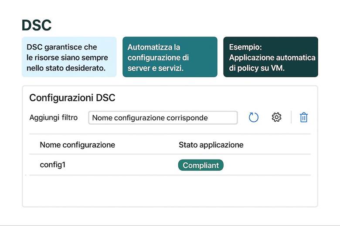This screenshot has height=226, width=340.
Task: Select card 'DSC garantisce che le risorse'
Action: pos(69,57)
